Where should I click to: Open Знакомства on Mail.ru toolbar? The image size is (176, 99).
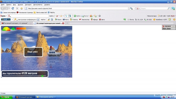point(84,19)
